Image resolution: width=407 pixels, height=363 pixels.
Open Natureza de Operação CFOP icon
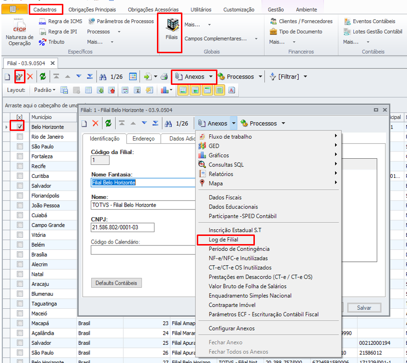tap(20, 33)
